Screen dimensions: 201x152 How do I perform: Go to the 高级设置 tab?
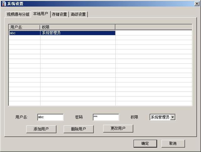(78, 14)
